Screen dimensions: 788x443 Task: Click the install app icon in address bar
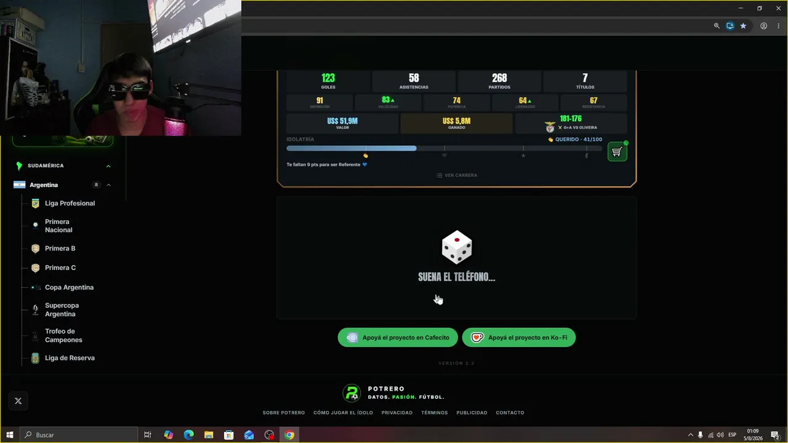(x=730, y=26)
